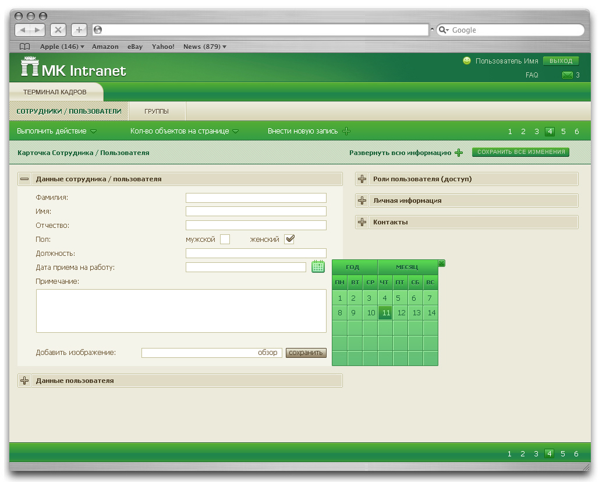Click the Дата приема на работу field

[x=246, y=267]
